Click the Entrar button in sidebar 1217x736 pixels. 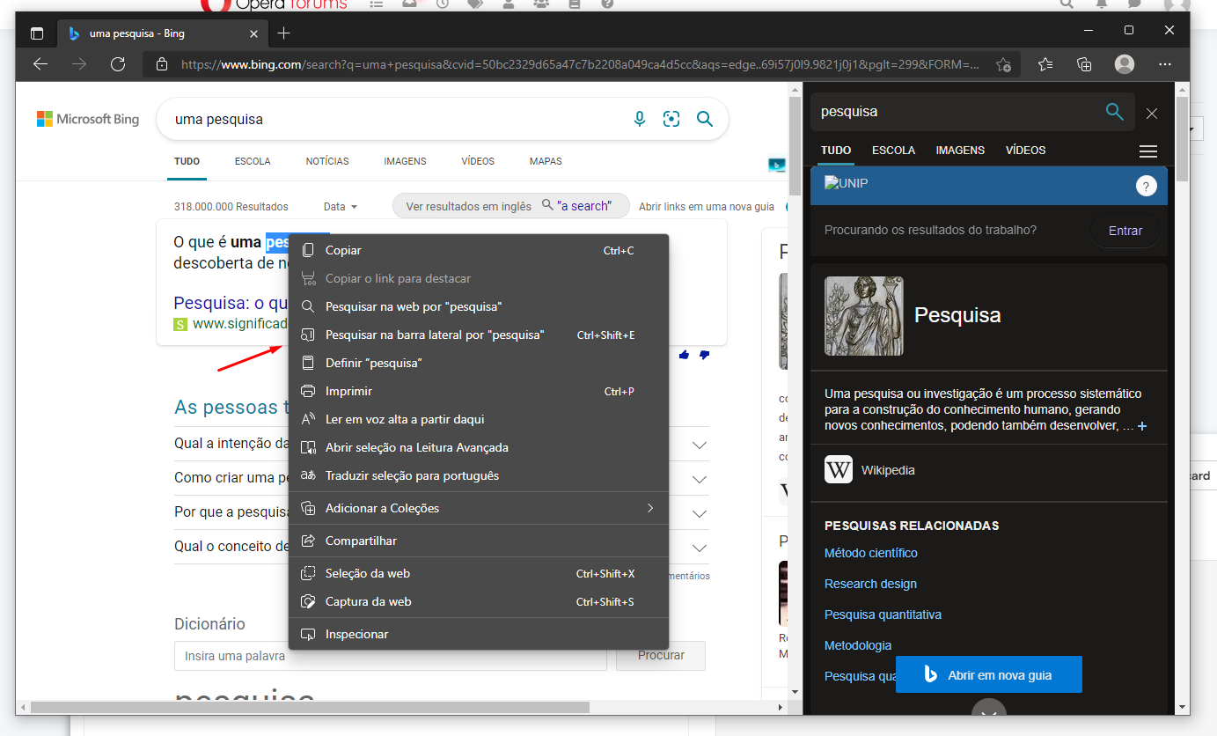[1125, 231]
